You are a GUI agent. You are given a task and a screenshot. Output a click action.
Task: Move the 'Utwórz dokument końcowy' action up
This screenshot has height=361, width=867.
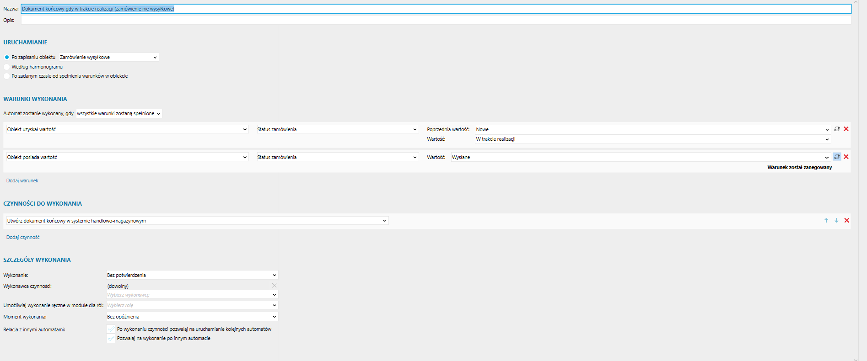(826, 221)
